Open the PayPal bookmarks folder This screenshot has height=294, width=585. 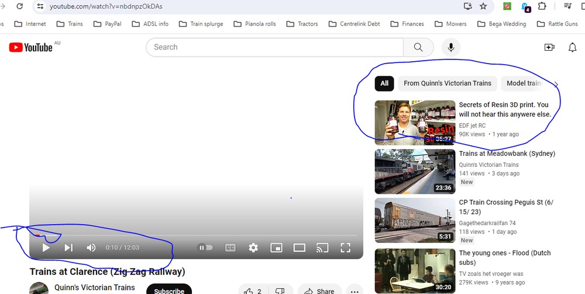(108, 24)
